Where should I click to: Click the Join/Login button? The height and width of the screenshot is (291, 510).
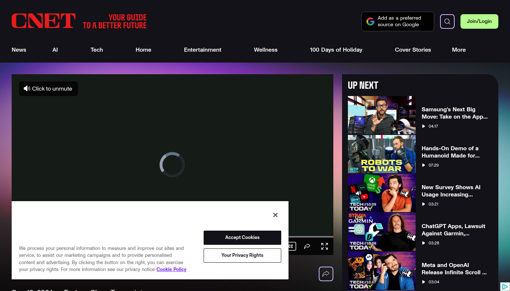pyautogui.click(x=479, y=21)
